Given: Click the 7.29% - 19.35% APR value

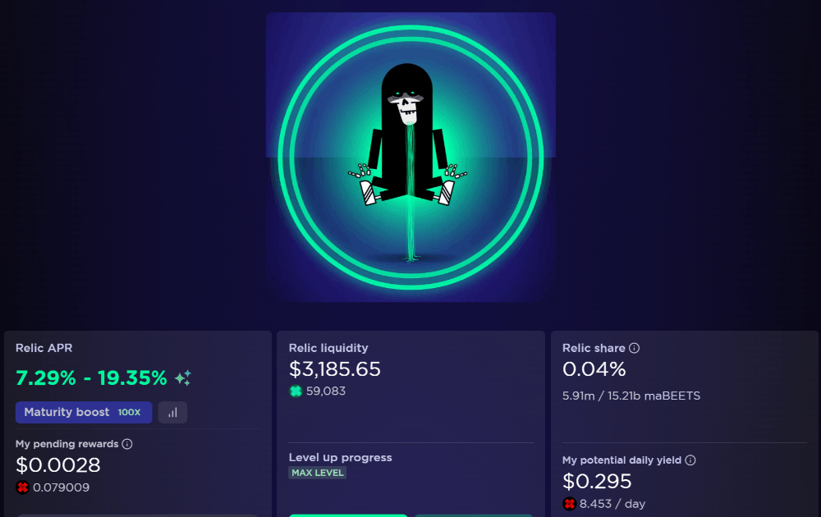Looking at the screenshot, I should point(91,377).
